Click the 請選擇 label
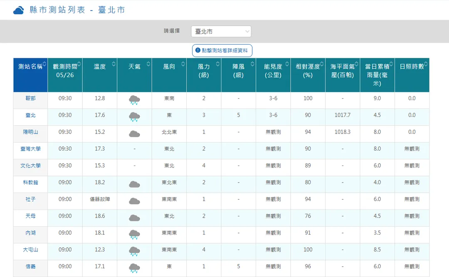 click(x=172, y=31)
